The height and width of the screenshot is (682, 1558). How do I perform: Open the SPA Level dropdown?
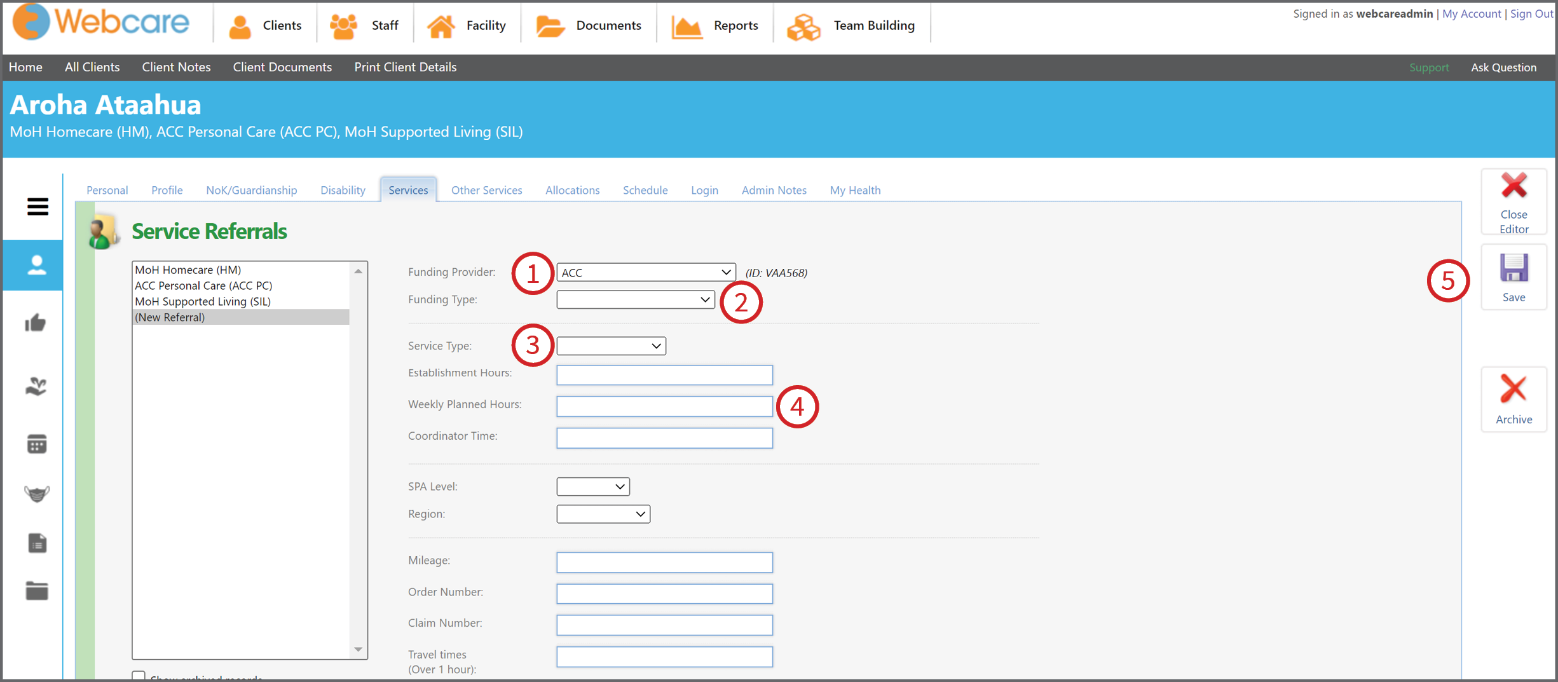pyautogui.click(x=592, y=486)
